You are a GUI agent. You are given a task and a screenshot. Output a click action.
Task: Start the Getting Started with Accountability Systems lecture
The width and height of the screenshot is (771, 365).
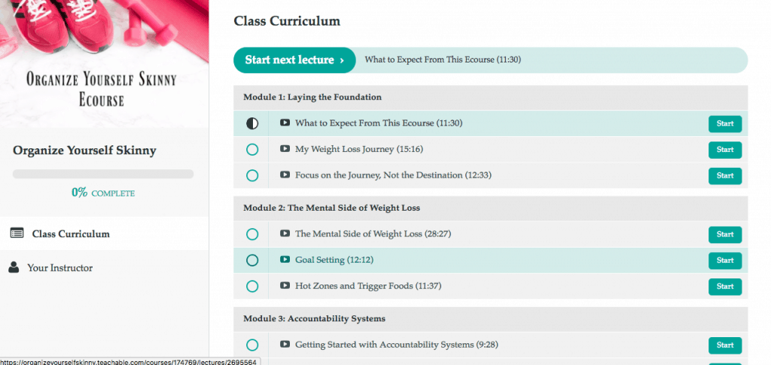coord(725,345)
